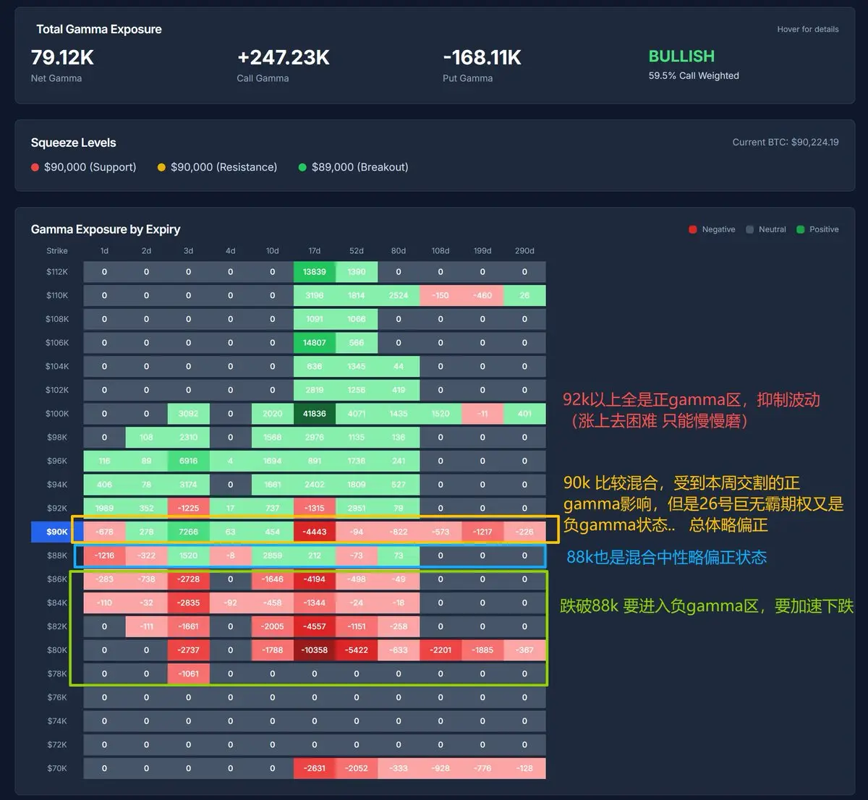
Task: Select the 290d expiry column header
Action: click(524, 251)
